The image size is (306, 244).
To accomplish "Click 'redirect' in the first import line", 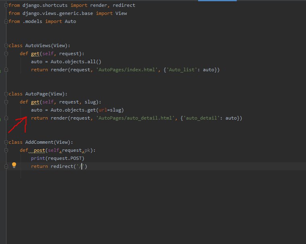I will click(x=124, y=5).
